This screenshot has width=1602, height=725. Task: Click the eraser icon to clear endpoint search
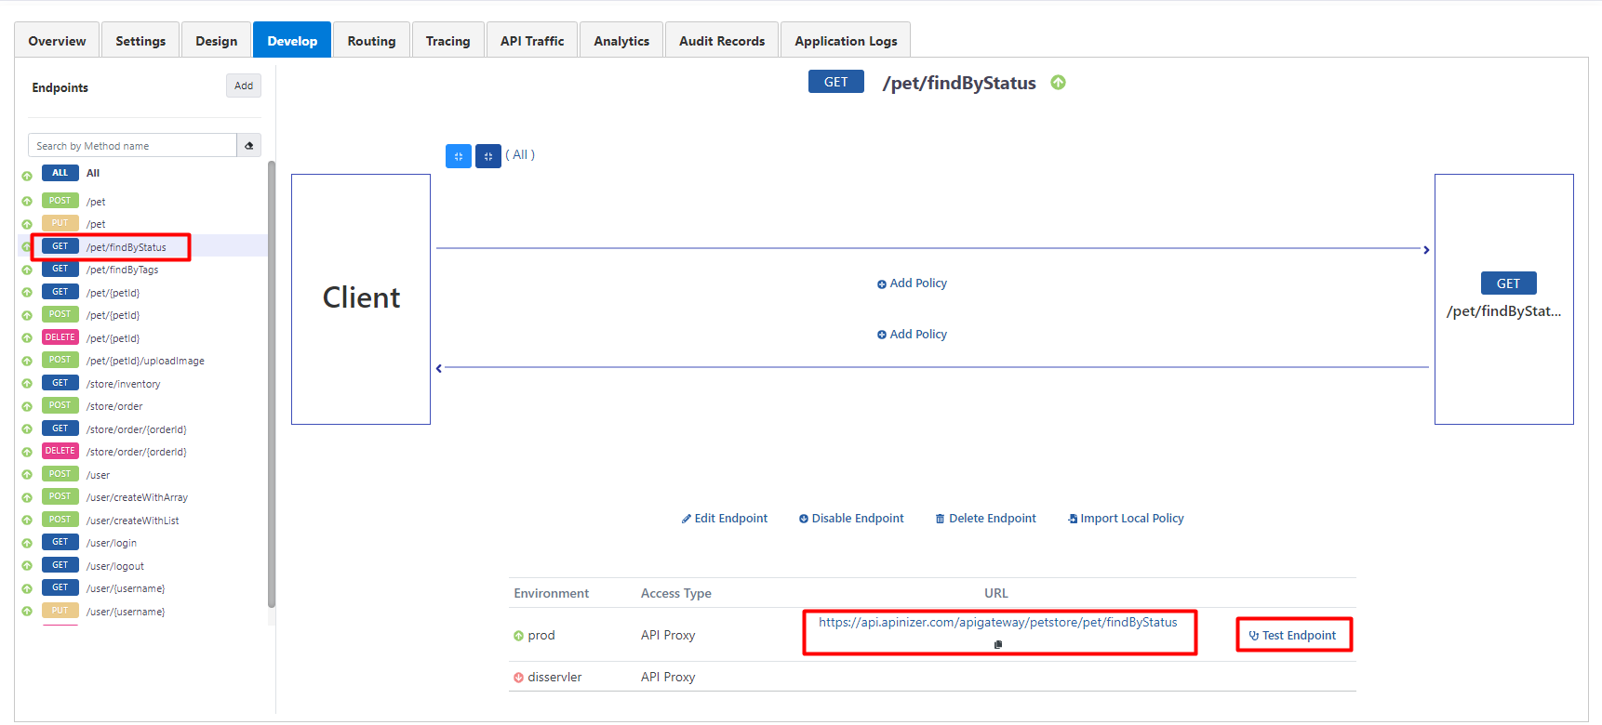click(x=248, y=146)
